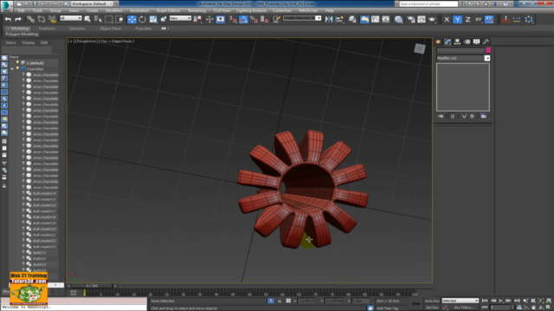The width and height of the screenshot is (554, 311).
Task: Switch to the Object Paint ribbon tab
Action: coord(110,29)
